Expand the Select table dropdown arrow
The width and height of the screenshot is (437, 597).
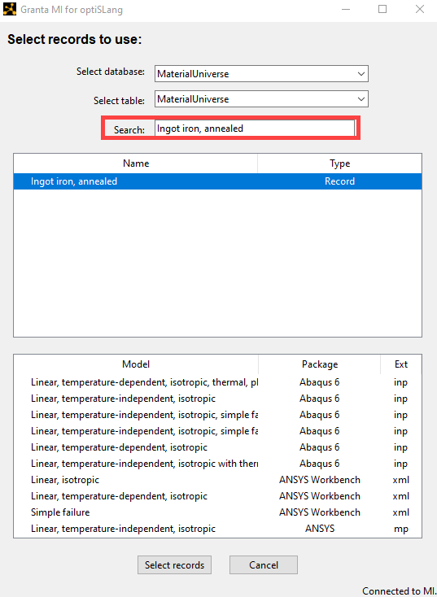click(x=361, y=99)
